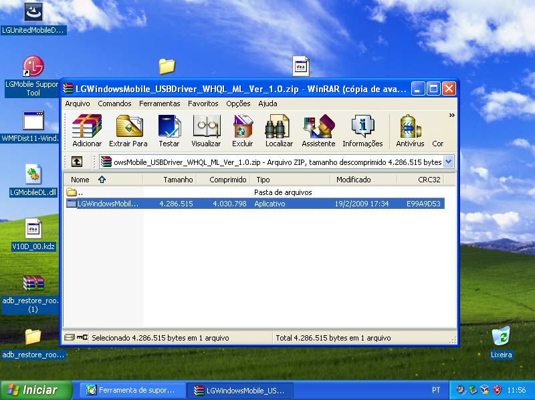Select the WMFDist11-Wind... desktop icon
The image size is (535, 400).
(33, 127)
